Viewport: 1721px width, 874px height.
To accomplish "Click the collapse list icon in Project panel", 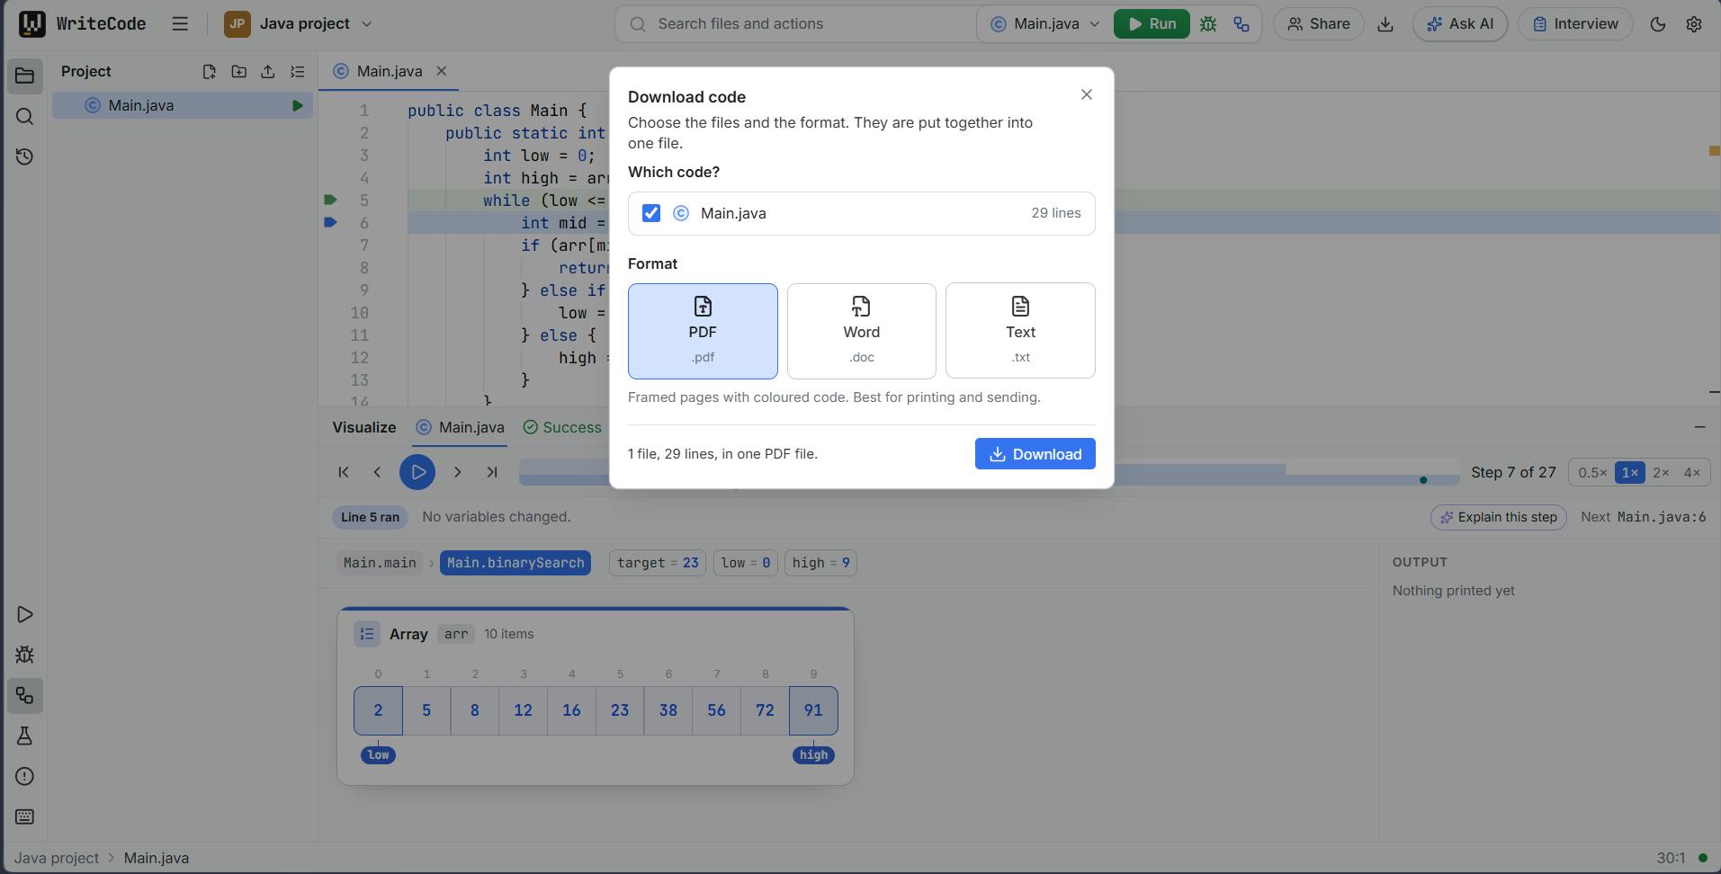I will point(298,72).
